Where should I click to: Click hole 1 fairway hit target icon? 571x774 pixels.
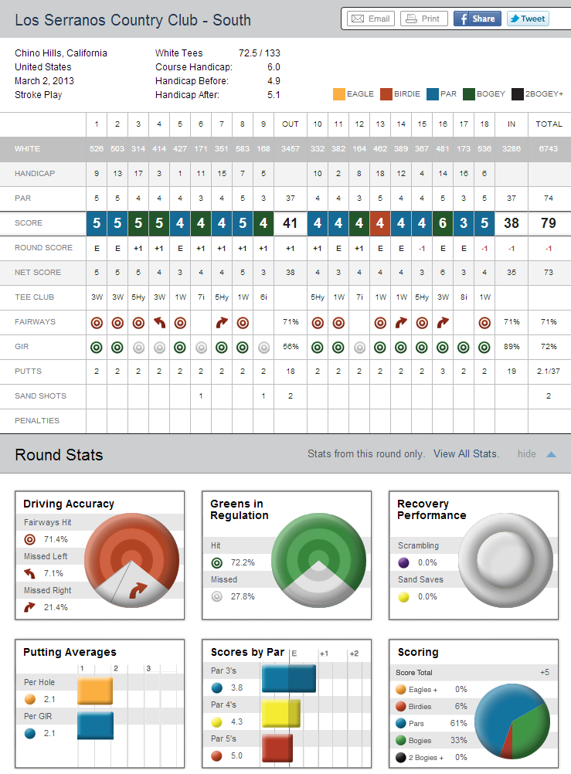click(97, 321)
